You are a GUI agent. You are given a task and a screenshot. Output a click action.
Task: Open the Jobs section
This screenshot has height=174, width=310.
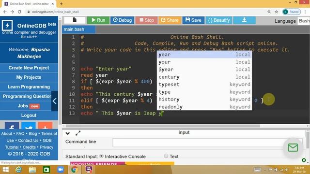click(26, 106)
